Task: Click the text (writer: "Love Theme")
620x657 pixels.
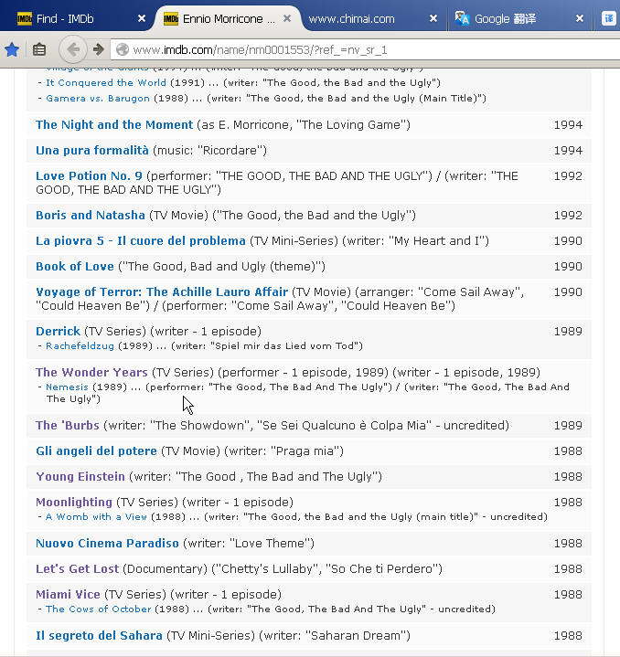Action: 249,543
